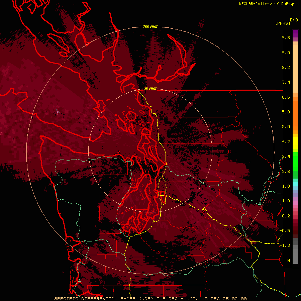Click the DKD label above the color scale
Viewport: 301px width, 301px height.
(294, 20)
